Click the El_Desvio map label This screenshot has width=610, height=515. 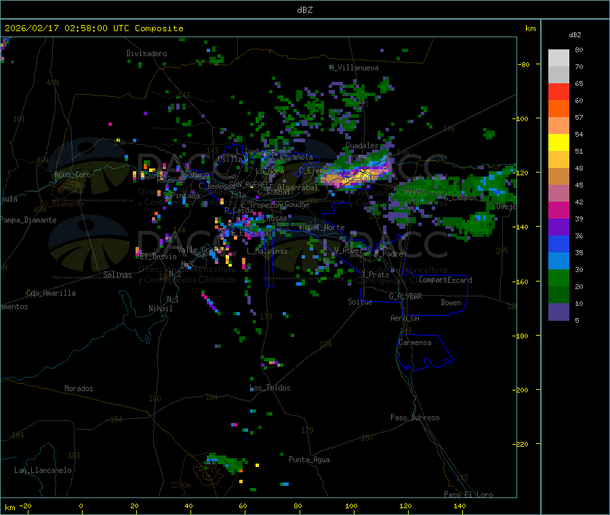(x=159, y=256)
